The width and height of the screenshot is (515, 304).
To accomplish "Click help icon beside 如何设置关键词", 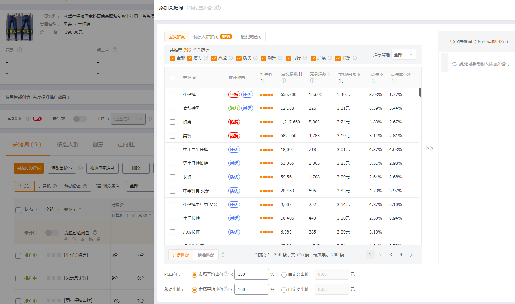I will (x=218, y=8).
